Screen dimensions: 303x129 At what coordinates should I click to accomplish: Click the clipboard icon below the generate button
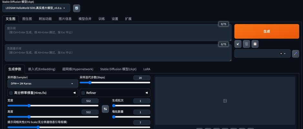tap(255, 44)
